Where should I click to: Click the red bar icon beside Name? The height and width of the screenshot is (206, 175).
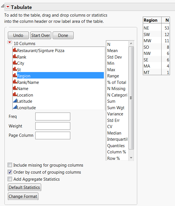[15, 88]
